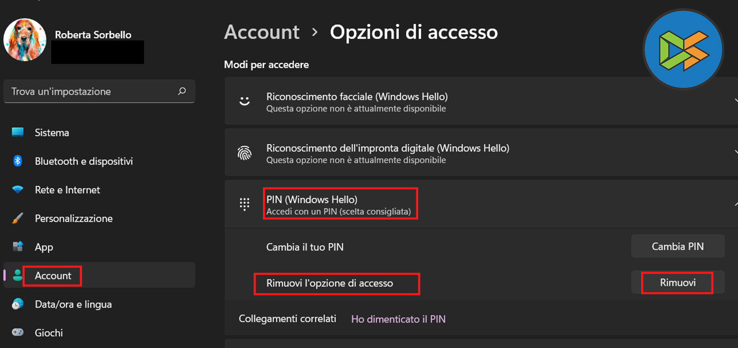Screen dimensions: 738x348
Task: Click the fingerprint recognition icon
Action: pyautogui.click(x=244, y=153)
